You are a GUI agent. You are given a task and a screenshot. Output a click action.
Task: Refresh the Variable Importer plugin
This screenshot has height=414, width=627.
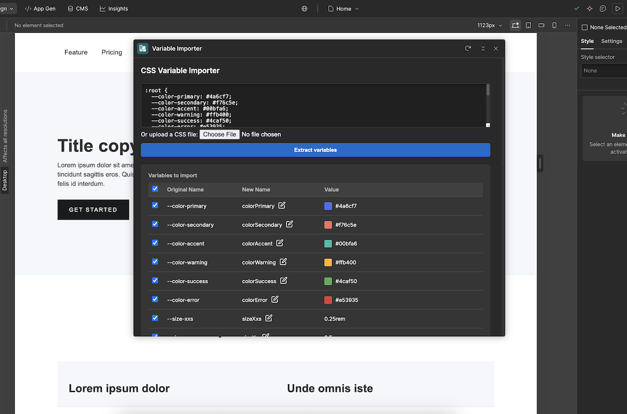468,48
